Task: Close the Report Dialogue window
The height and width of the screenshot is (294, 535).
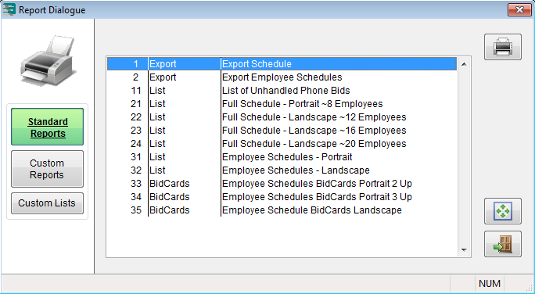Action: point(519,9)
